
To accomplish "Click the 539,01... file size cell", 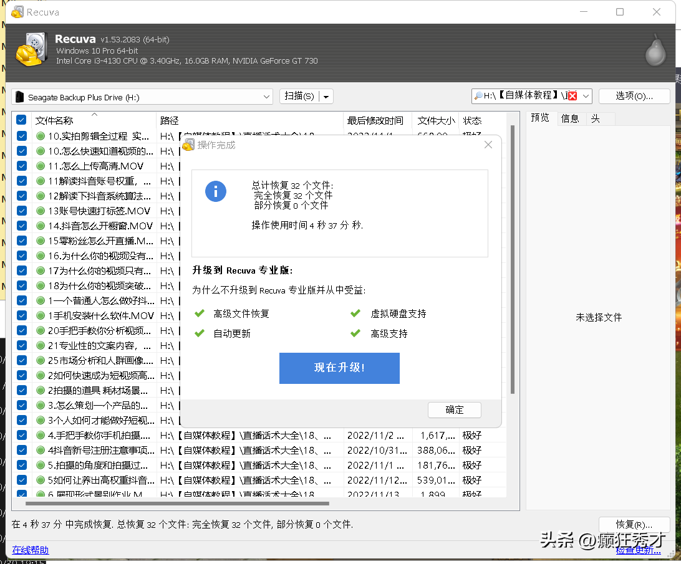I will pyautogui.click(x=436, y=480).
